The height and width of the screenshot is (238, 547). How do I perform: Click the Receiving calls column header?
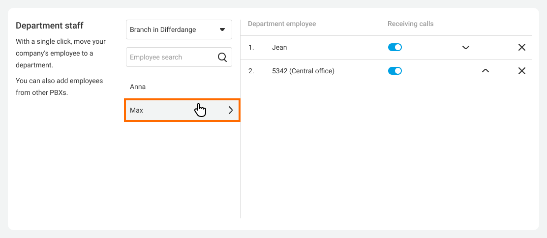tap(411, 24)
